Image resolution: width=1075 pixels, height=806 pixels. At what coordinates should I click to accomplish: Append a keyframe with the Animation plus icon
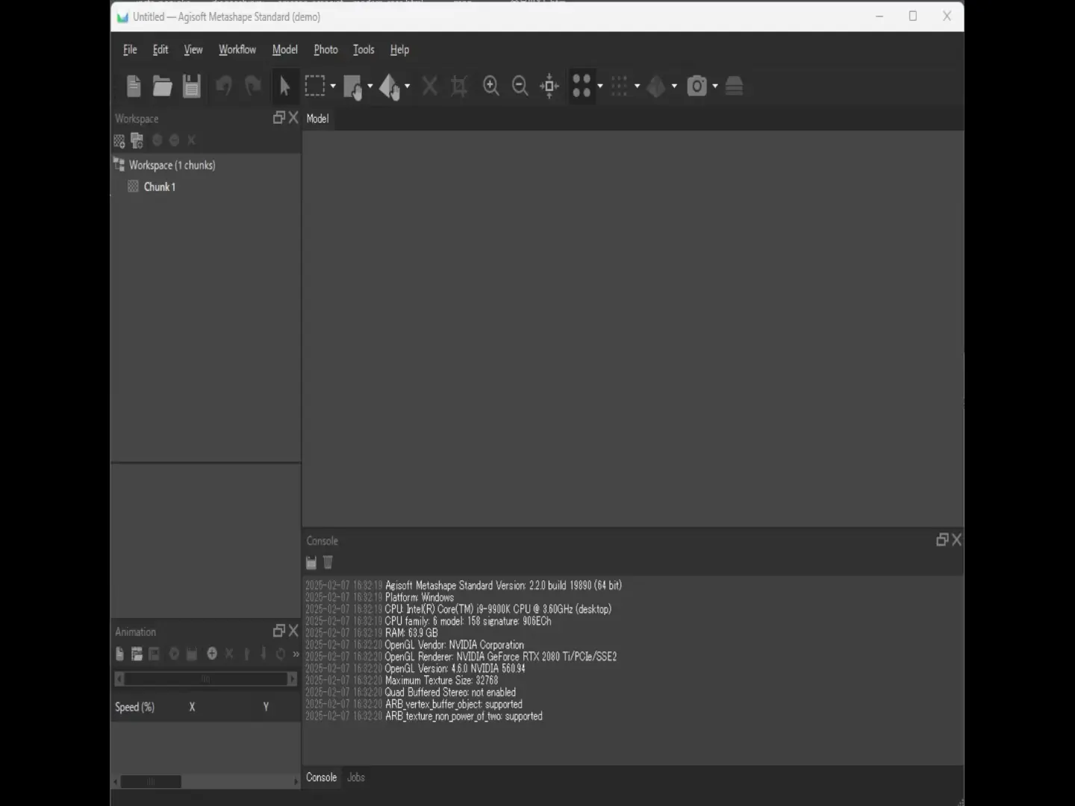(x=212, y=654)
